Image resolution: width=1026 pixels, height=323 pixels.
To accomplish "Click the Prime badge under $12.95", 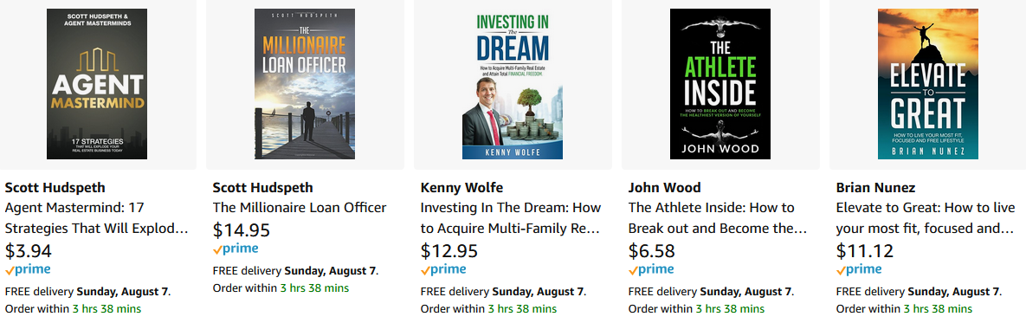I will (x=443, y=269).
